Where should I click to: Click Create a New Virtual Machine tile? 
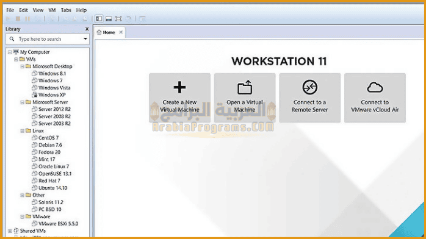tap(179, 98)
